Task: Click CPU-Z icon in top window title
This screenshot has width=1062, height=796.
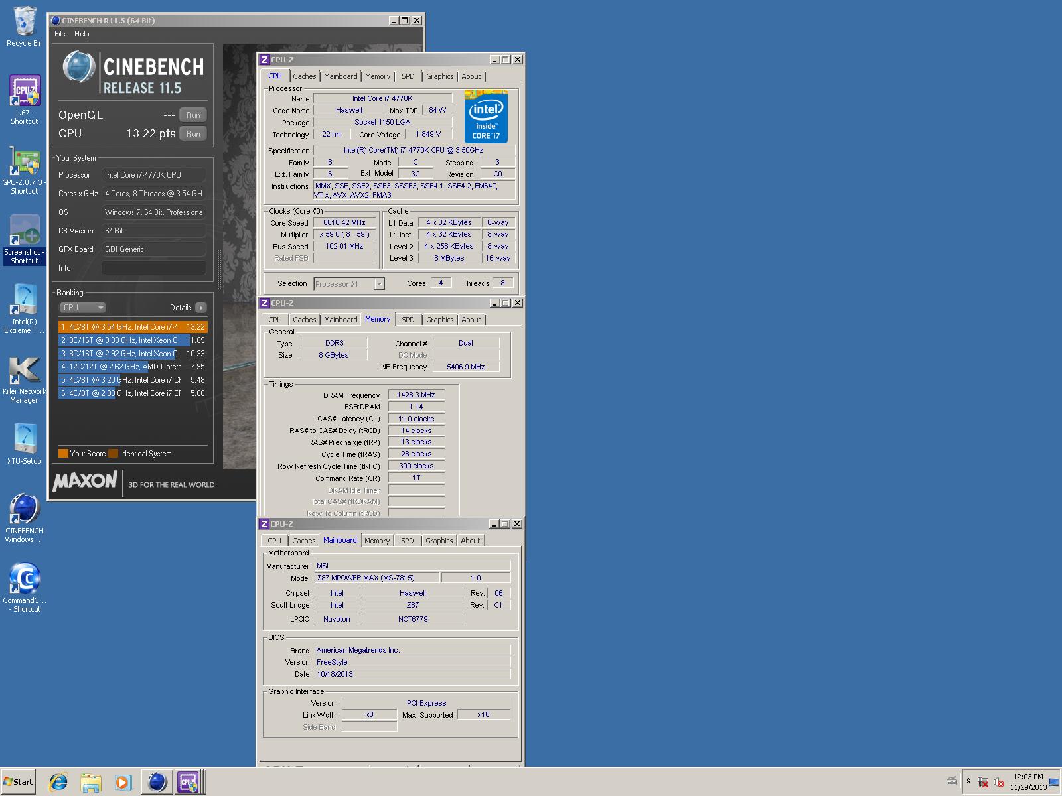Action: (x=264, y=60)
